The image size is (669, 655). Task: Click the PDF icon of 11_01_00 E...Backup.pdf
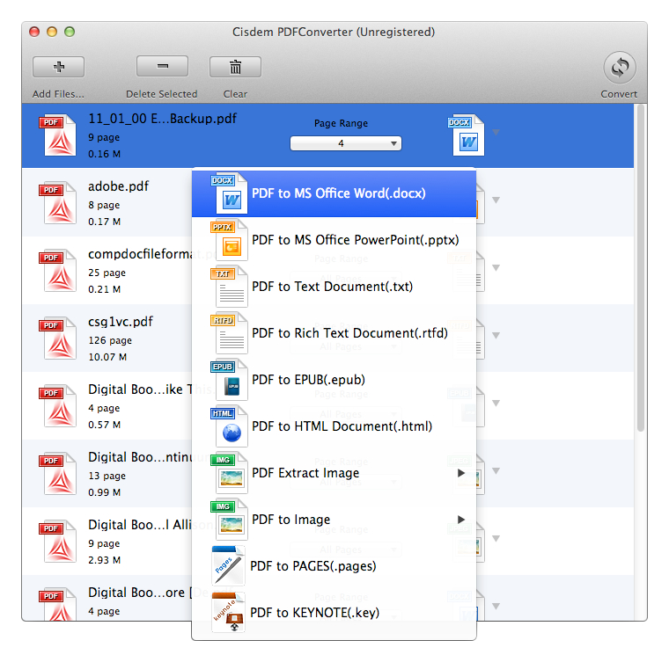[x=58, y=135]
